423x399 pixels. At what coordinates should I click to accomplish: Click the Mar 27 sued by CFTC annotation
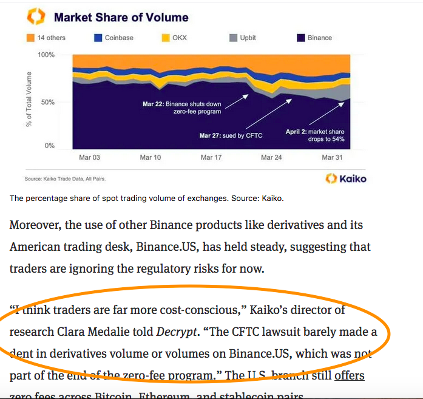[x=231, y=135]
